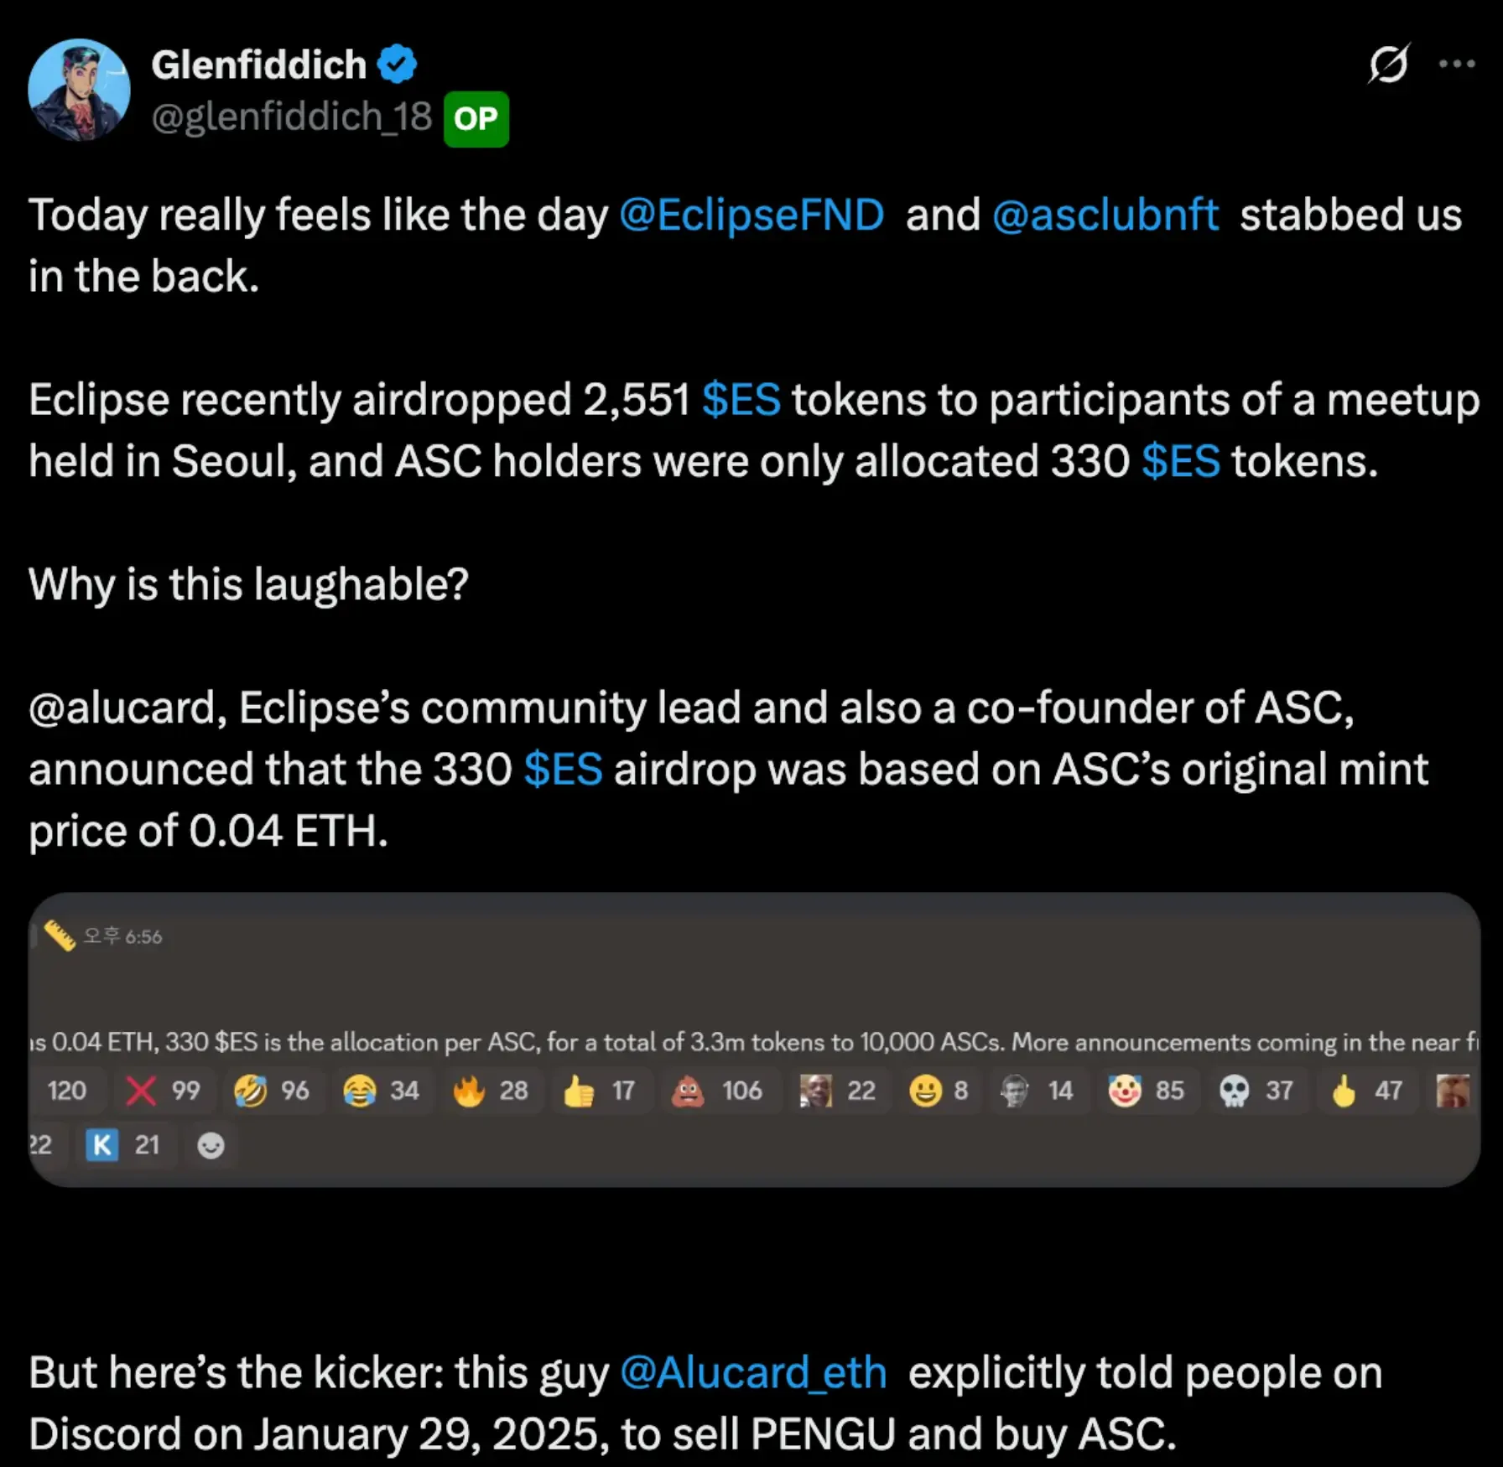Click the first $ES cashtag

pos(741,399)
